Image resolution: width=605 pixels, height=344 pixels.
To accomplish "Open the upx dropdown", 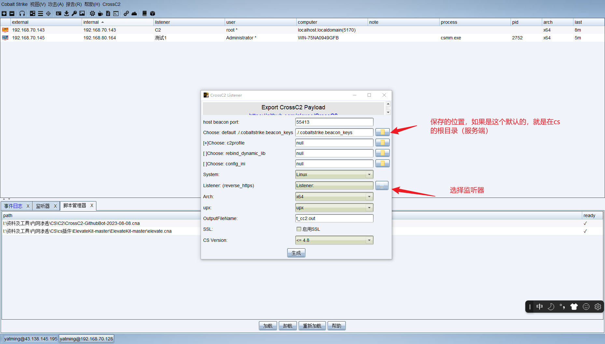I will [x=334, y=208].
